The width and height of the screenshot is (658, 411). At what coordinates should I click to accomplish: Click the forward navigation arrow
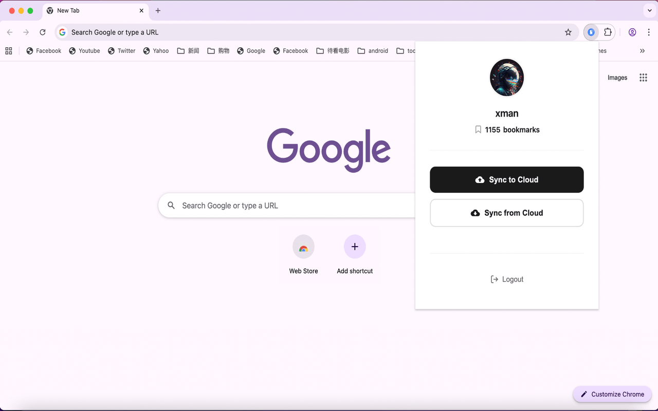26,32
